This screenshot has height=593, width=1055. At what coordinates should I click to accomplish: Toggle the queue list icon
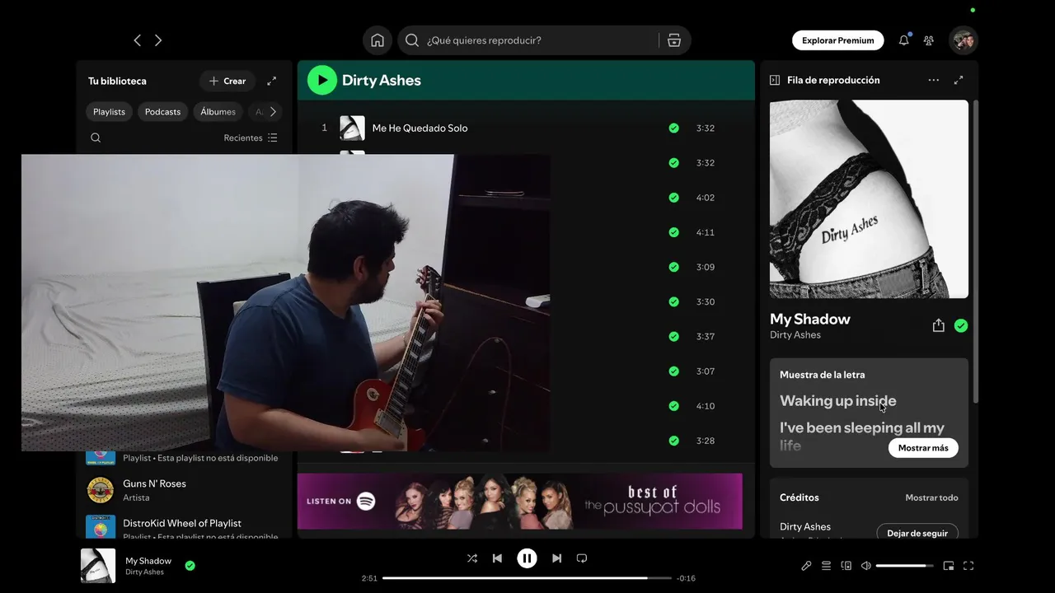click(826, 566)
